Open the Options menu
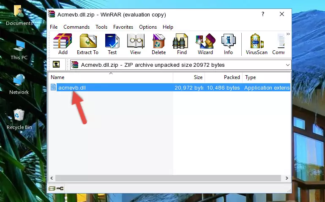Image resolution: width=325 pixels, height=202 pixels. [x=148, y=27]
